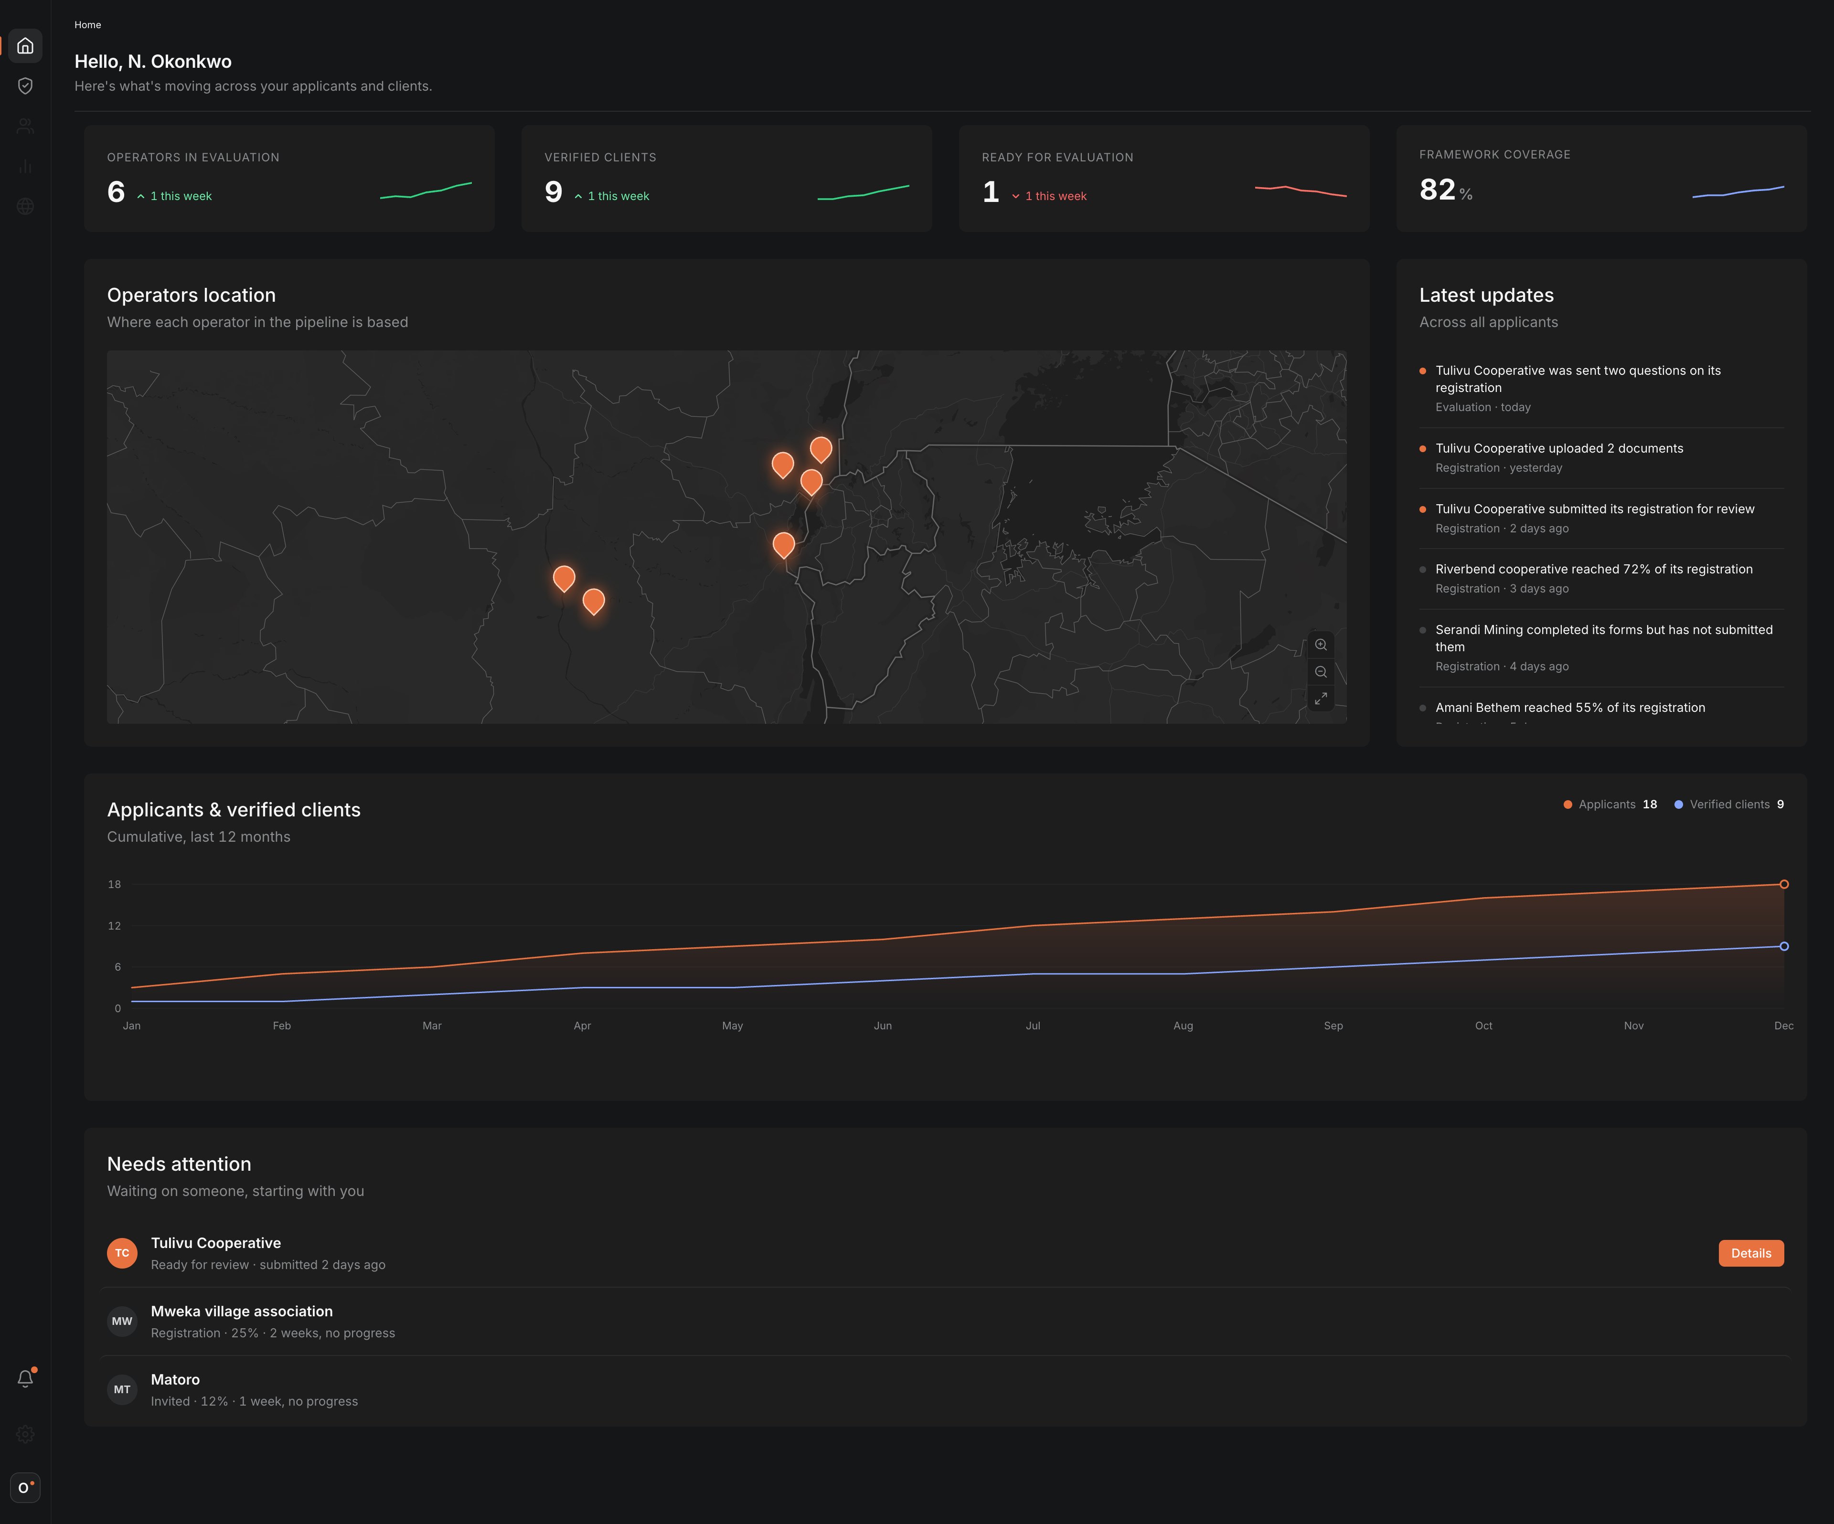This screenshot has width=1834, height=1524.
Task: Click the December Applicants data point
Action: [1784, 884]
